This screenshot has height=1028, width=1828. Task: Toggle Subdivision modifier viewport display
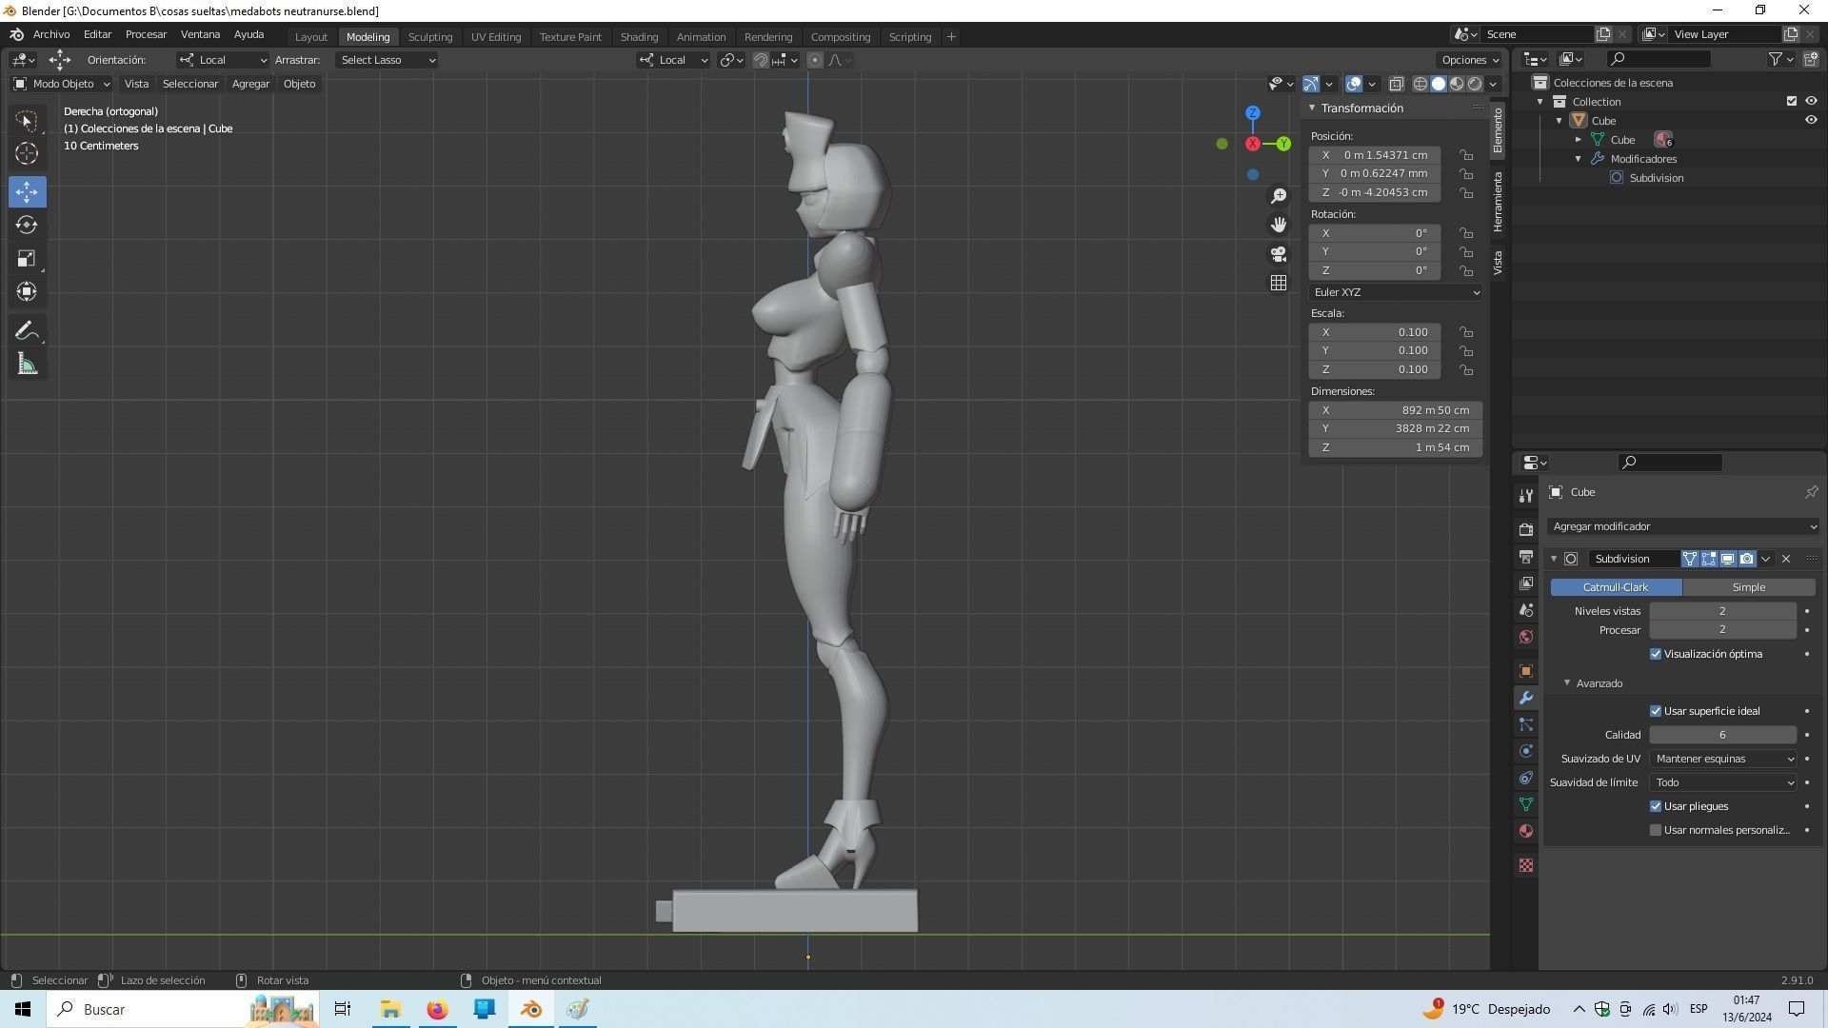coord(1728,559)
